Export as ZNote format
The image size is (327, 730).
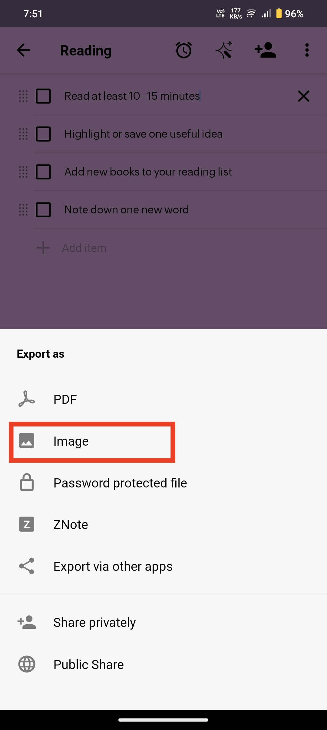coord(71,524)
